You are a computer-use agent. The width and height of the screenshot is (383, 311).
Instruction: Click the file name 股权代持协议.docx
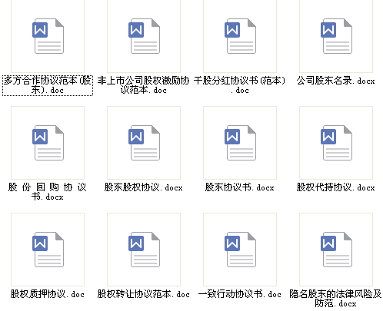[x=336, y=187]
